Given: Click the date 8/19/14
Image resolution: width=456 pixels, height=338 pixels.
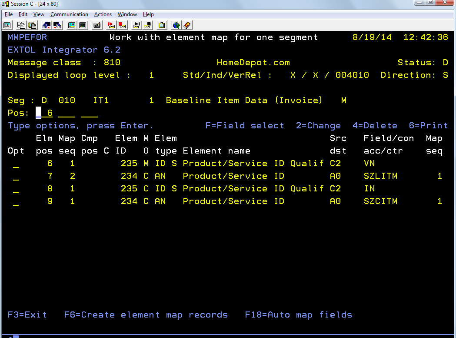Looking at the screenshot, I should pyautogui.click(x=372, y=37).
